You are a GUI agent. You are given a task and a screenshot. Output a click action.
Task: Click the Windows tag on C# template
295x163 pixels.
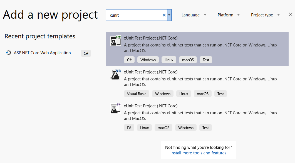(148, 60)
